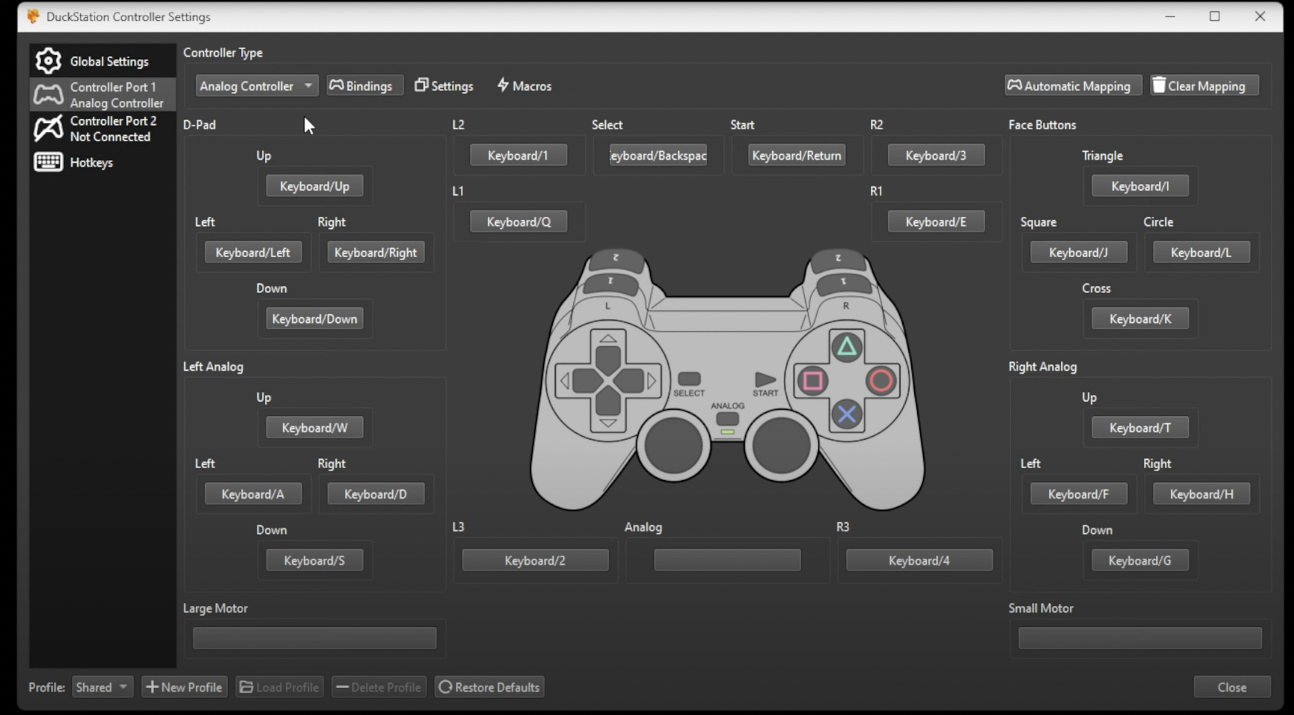Image resolution: width=1294 pixels, height=715 pixels.
Task: Maximize the DuckStation Controller Settings window
Action: click(x=1214, y=17)
